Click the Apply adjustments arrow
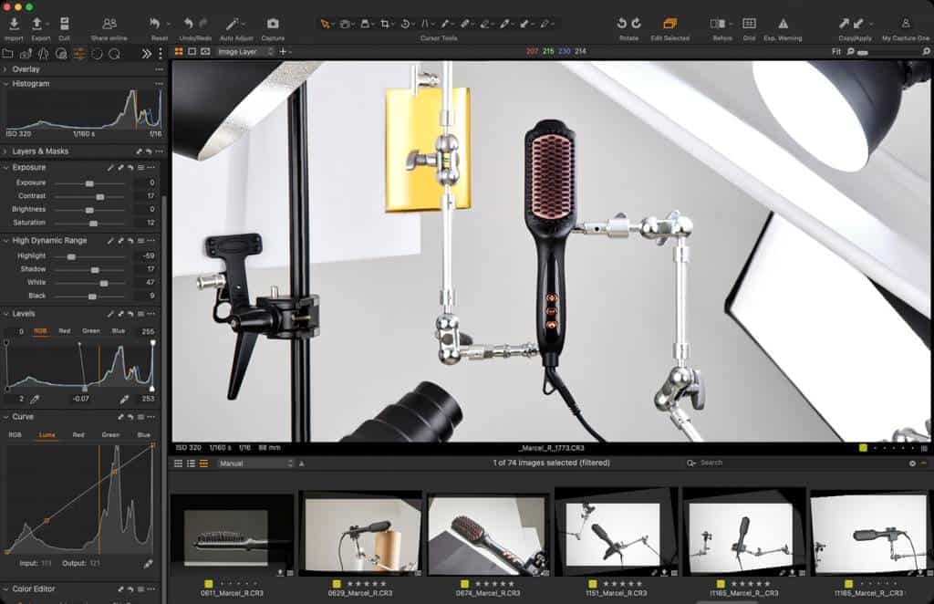Image resolution: width=934 pixels, height=604 pixels. coord(858,23)
